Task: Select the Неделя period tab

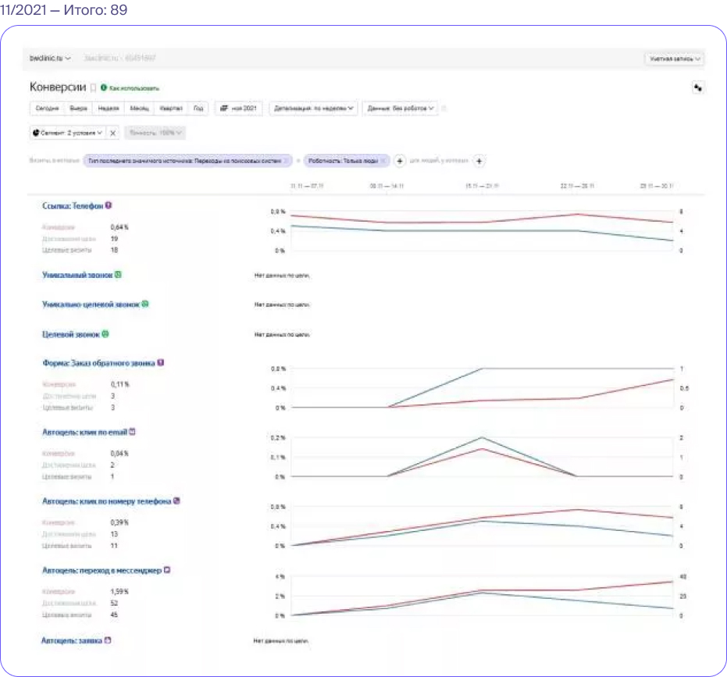Action: tap(109, 108)
